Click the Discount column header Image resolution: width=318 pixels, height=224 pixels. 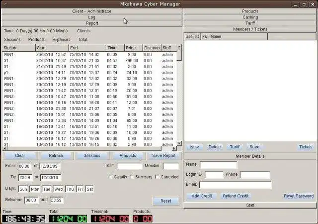pos(152,48)
